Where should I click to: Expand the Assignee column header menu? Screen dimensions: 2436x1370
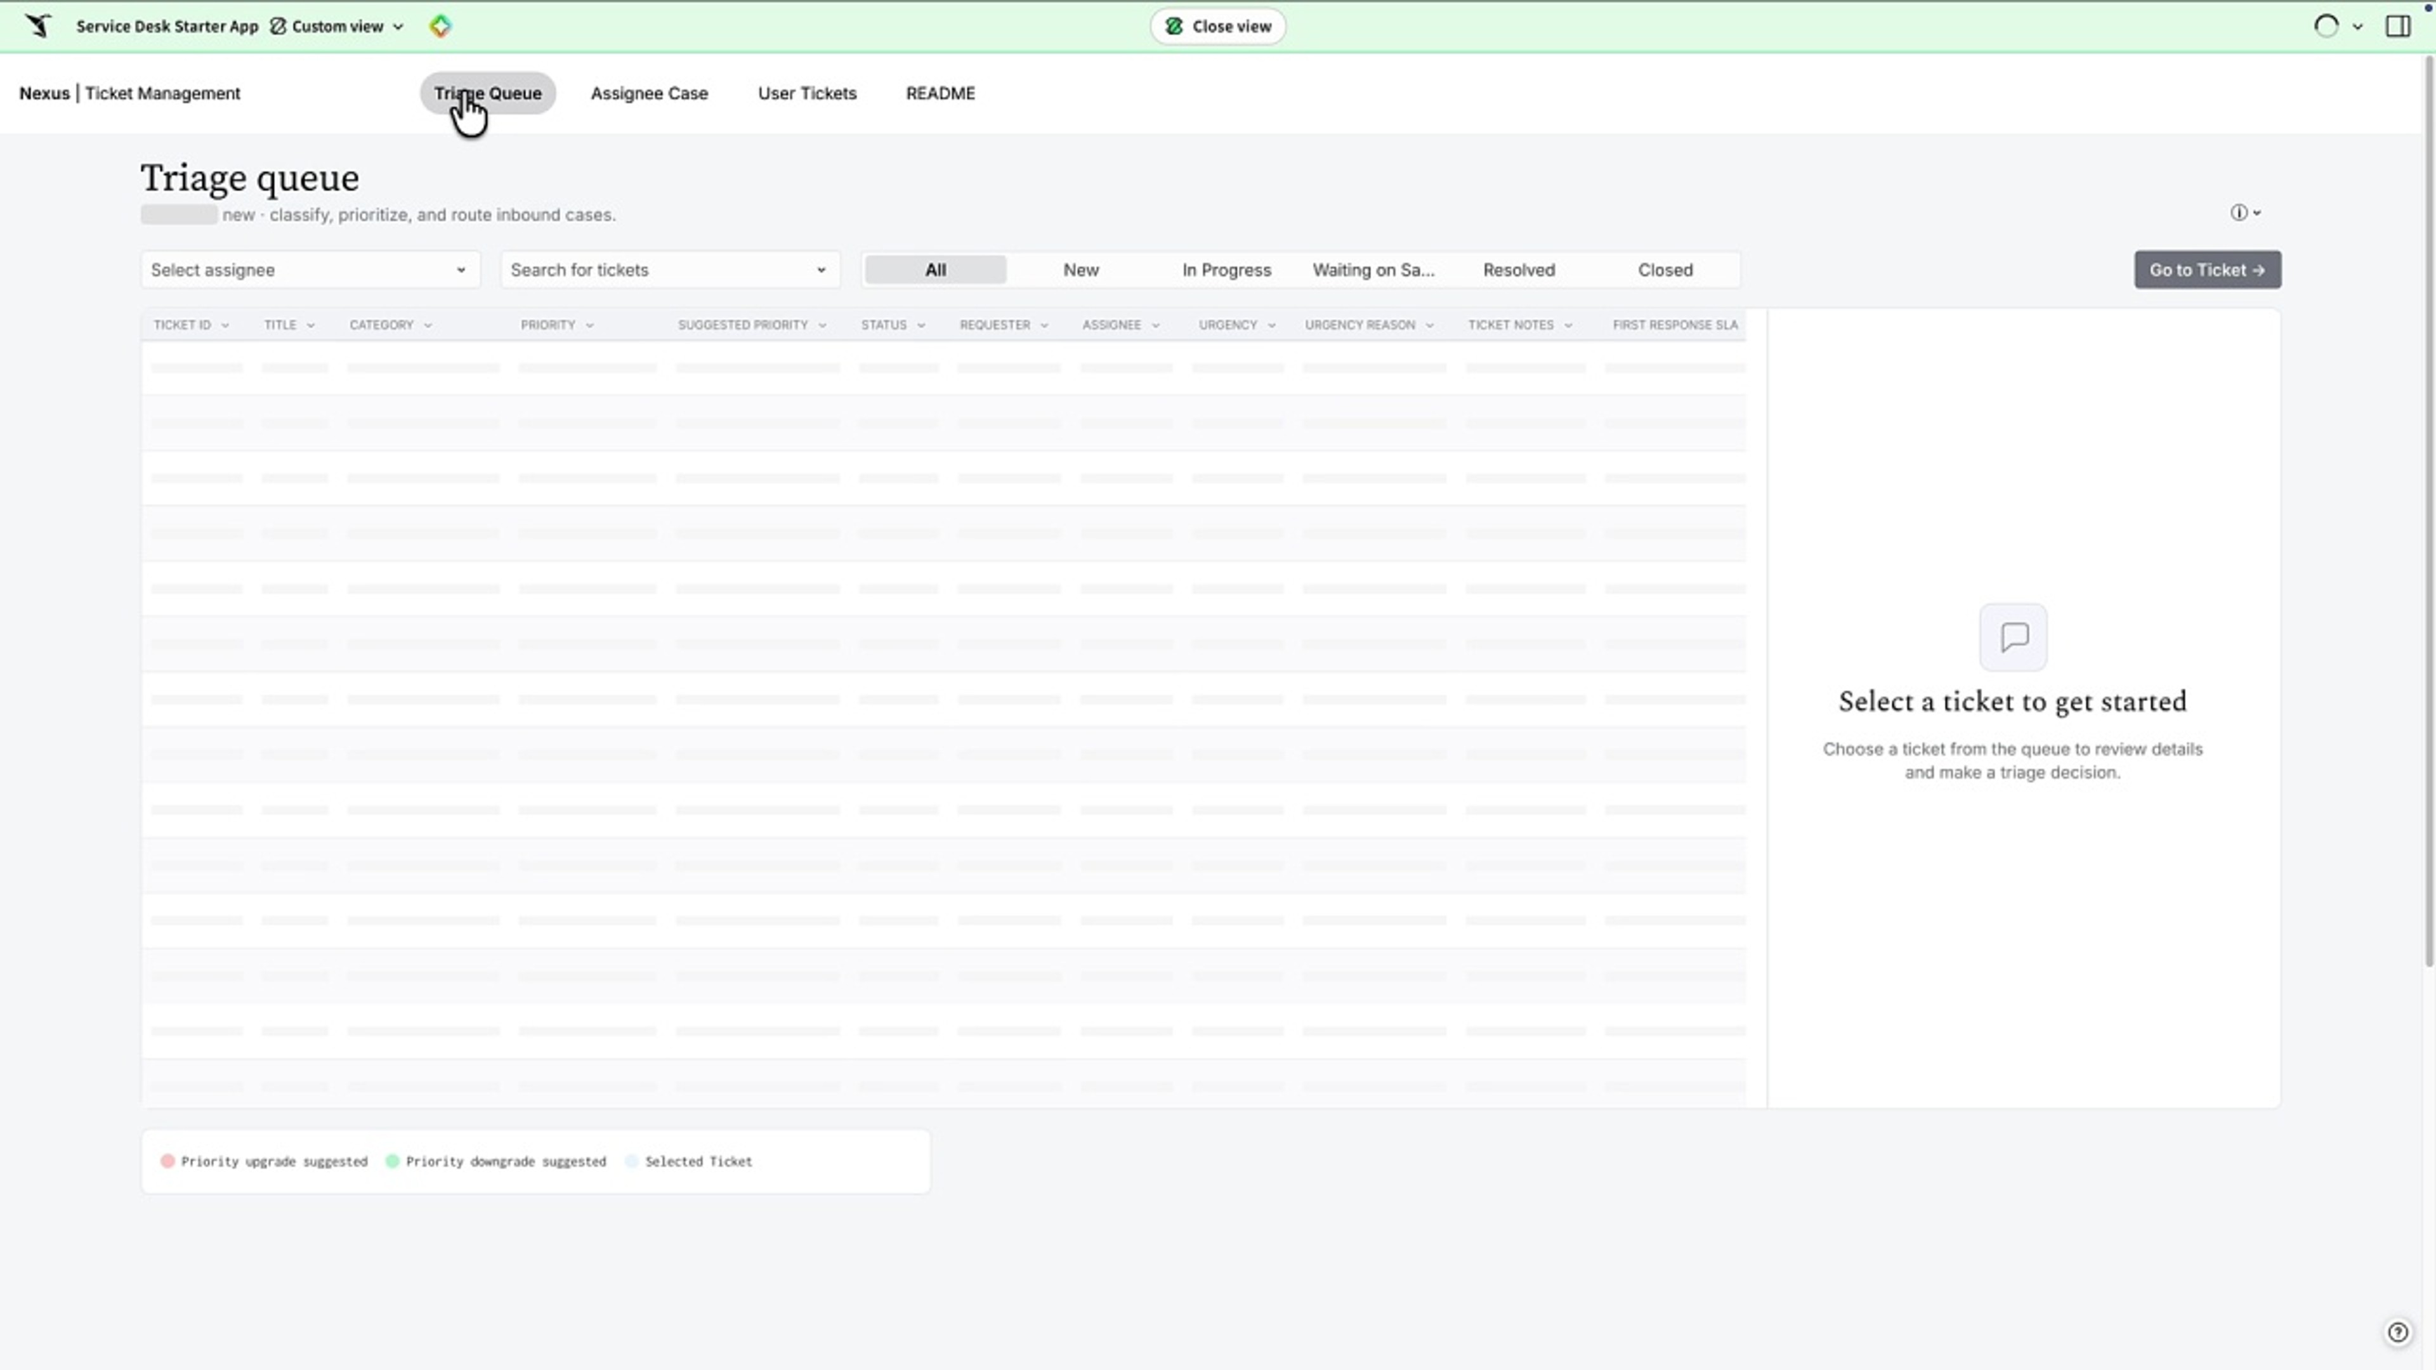[1155, 325]
